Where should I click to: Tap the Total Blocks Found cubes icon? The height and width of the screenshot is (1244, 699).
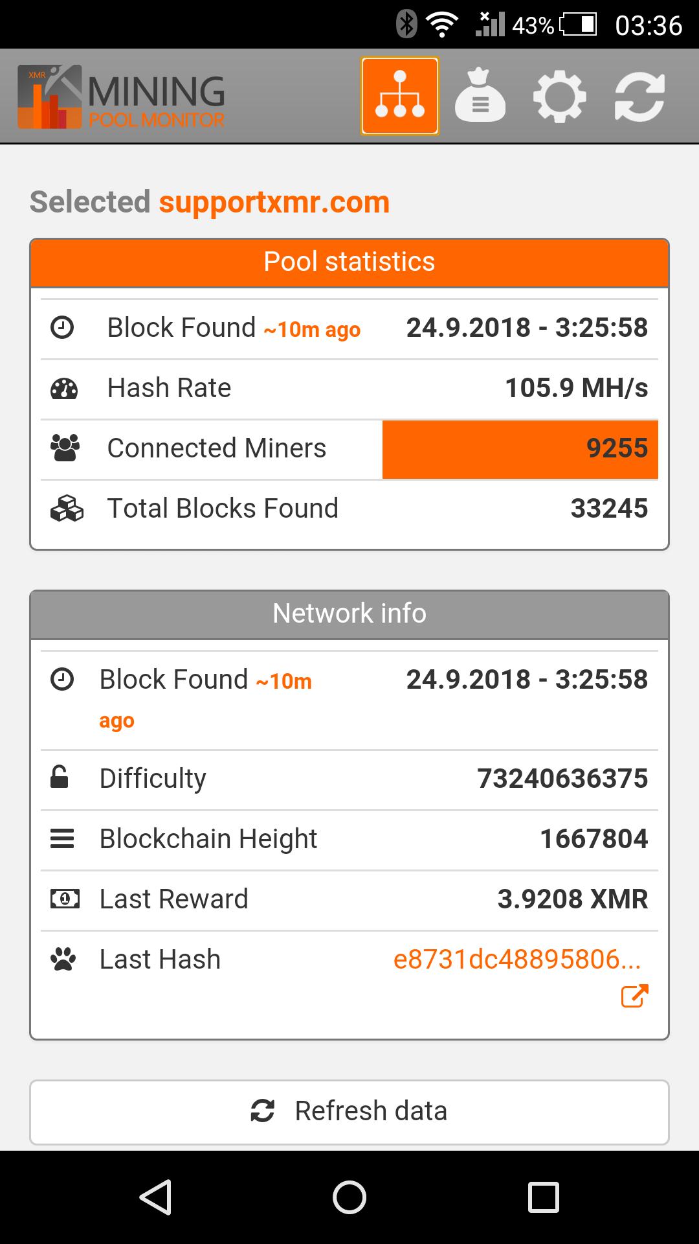(x=67, y=509)
